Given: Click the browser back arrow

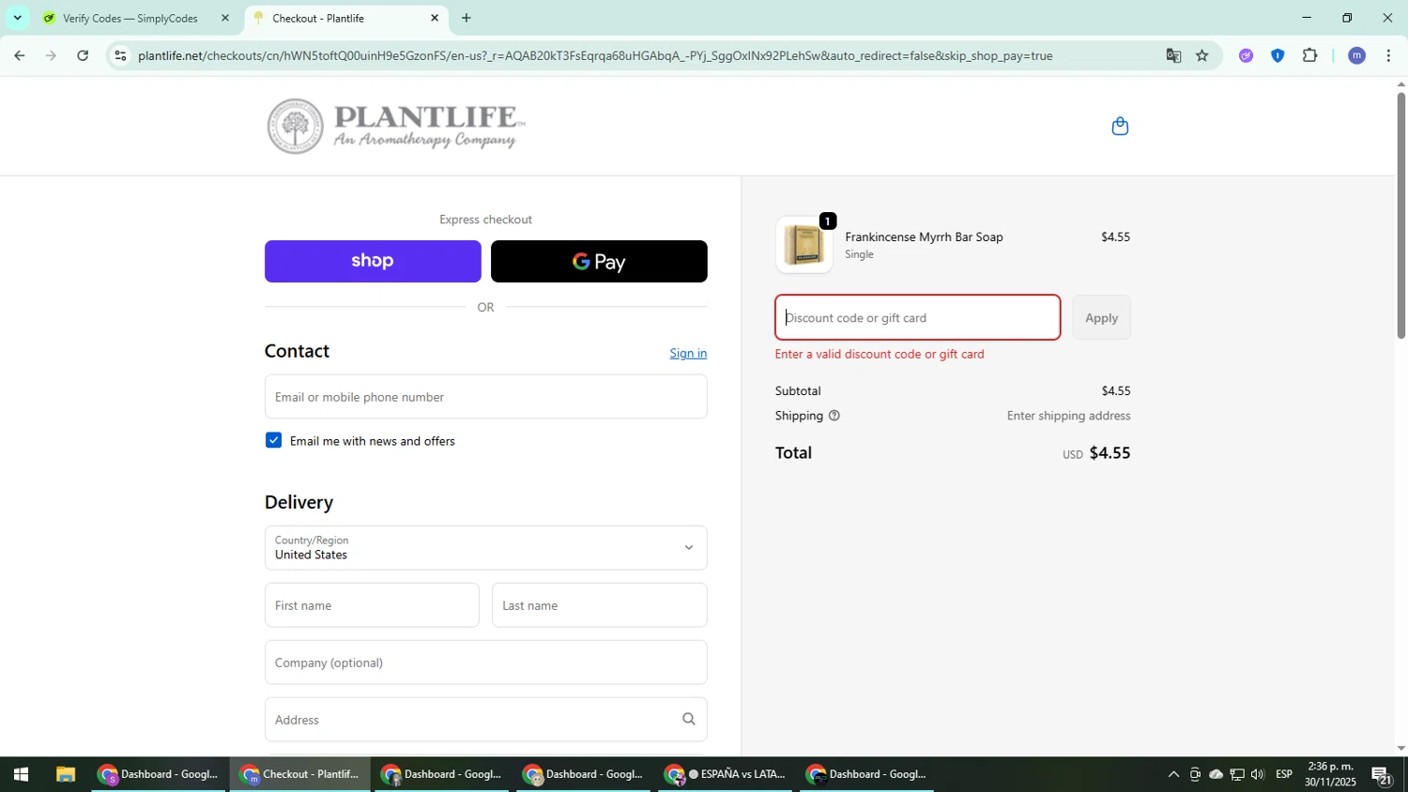Looking at the screenshot, I should (19, 55).
